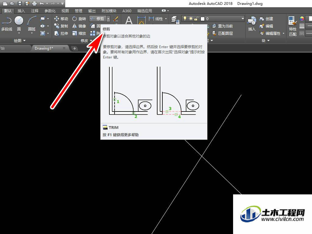
Task: Switch to the View (视图) ribbon tab
Action: point(65,11)
